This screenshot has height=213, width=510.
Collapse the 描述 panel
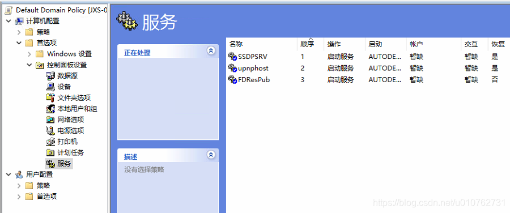211,155
